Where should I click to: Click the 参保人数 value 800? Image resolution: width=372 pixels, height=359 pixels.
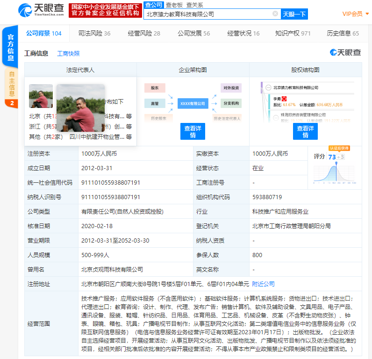click(257, 255)
